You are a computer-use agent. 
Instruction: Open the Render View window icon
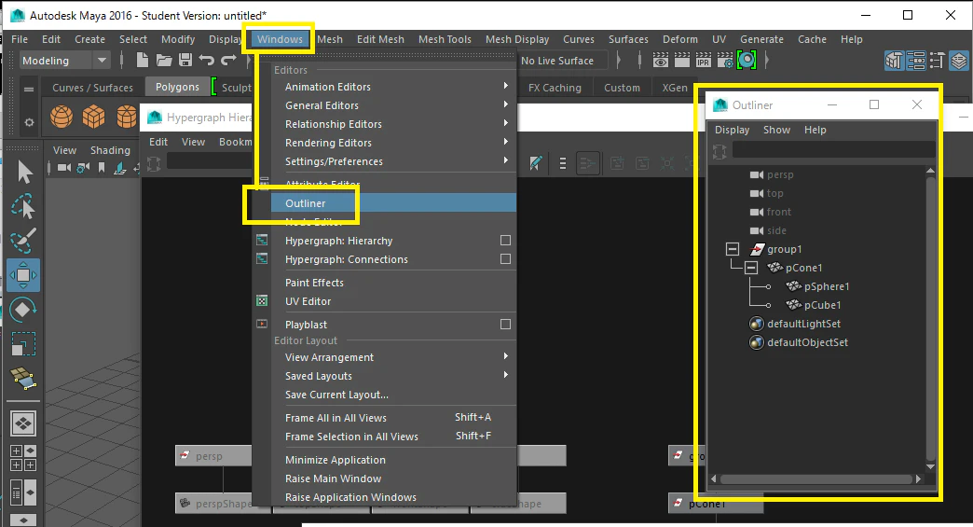660,61
